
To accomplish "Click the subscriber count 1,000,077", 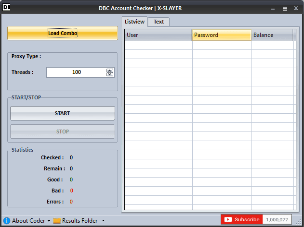I will click(277, 220).
